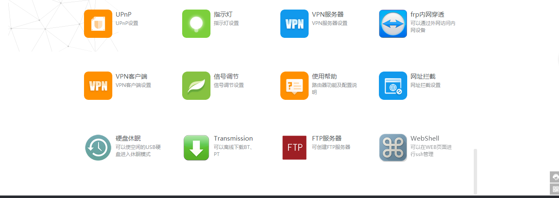
Task: Click the green Transmission download arrow icon
Action: 196,148
